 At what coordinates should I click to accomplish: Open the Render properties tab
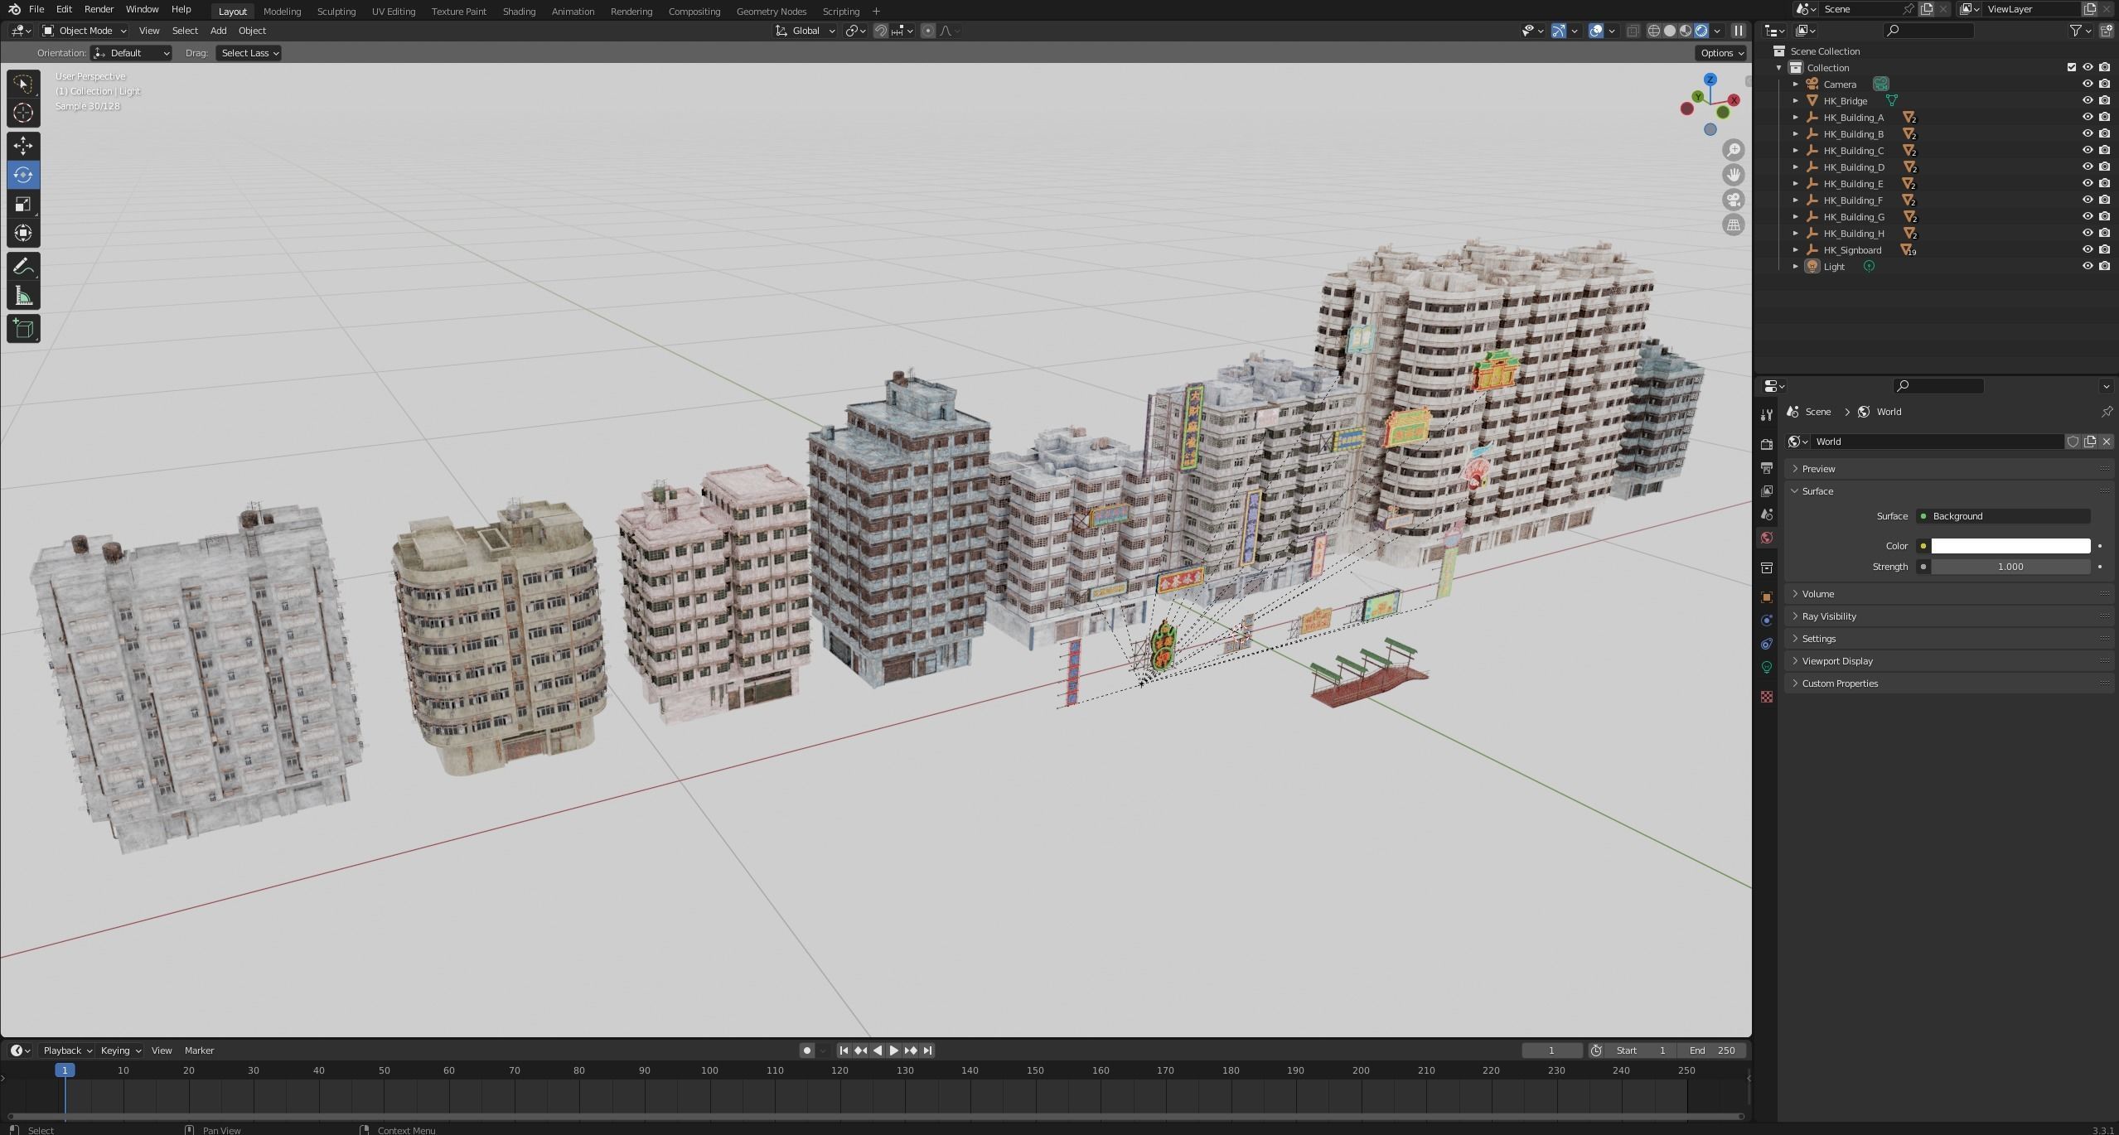[1766, 444]
